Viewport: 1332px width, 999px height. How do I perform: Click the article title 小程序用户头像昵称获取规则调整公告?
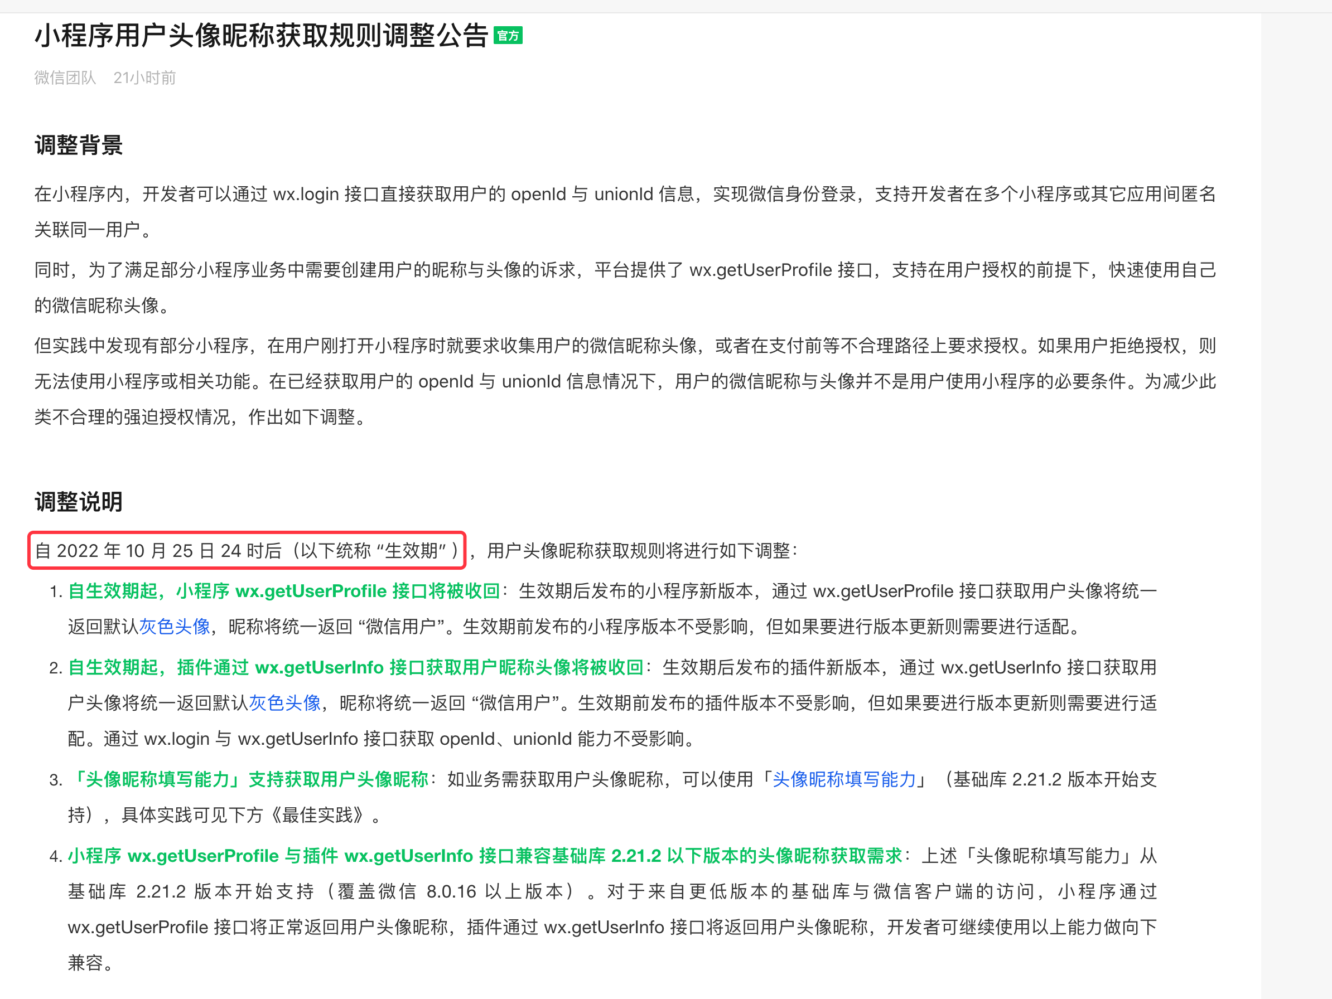pos(260,36)
